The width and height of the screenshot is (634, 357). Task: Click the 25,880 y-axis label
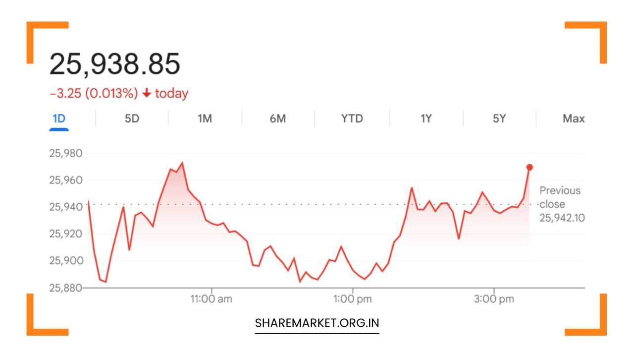(x=65, y=288)
